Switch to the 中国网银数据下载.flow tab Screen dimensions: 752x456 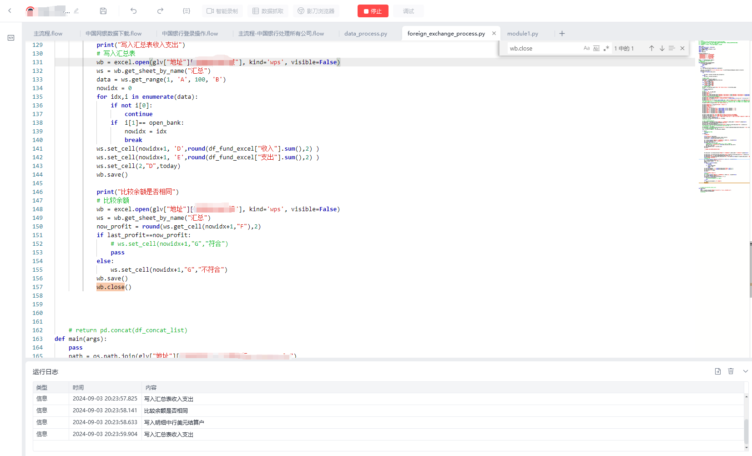tap(113, 34)
